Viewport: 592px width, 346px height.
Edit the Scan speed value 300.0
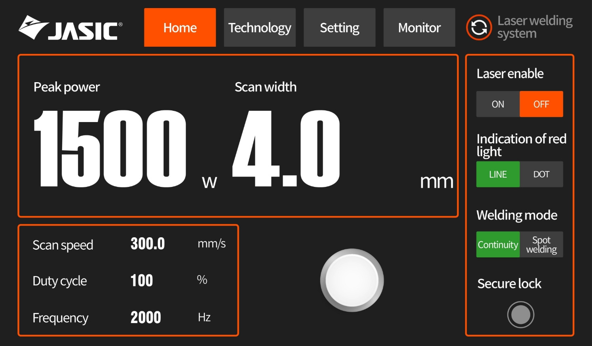148,244
